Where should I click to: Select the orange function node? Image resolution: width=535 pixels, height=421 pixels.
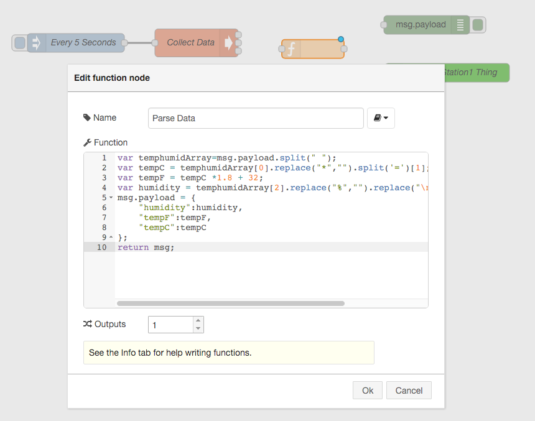pyautogui.click(x=312, y=49)
